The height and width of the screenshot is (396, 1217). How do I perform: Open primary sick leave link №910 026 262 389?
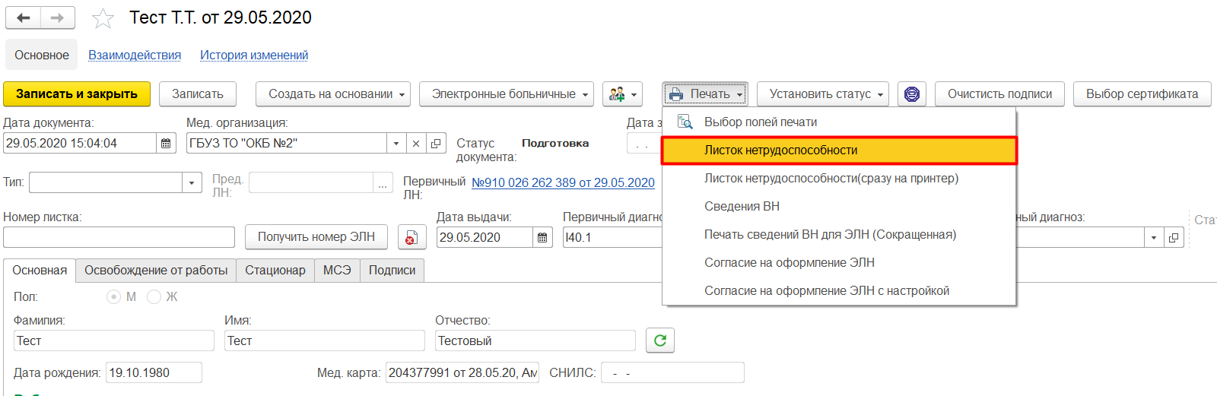tap(563, 182)
